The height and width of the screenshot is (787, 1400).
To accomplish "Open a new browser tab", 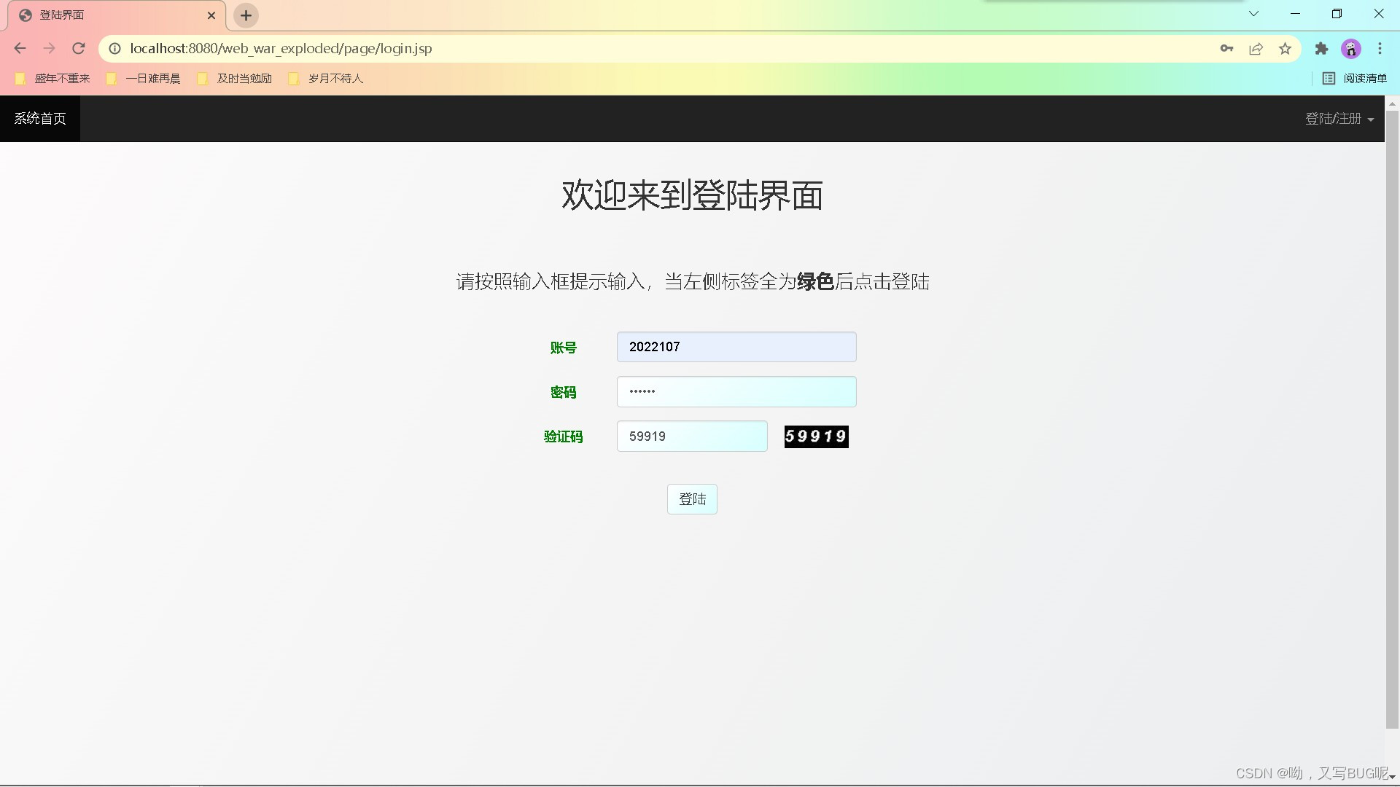I will point(246,15).
